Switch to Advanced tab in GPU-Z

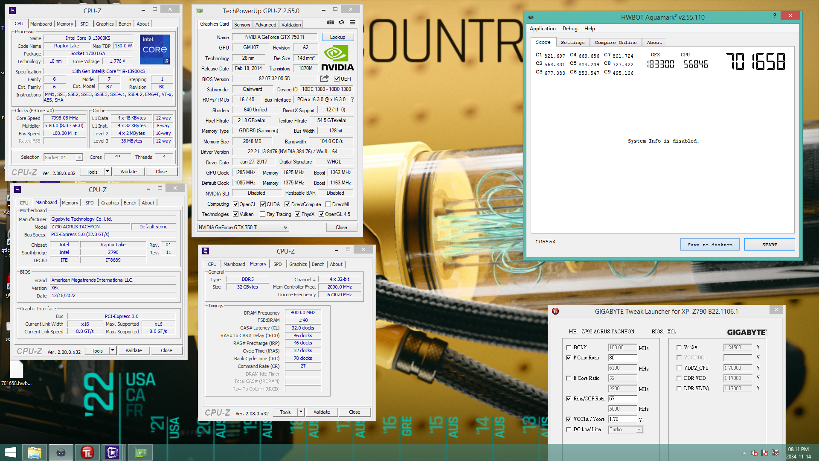(266, 25)
